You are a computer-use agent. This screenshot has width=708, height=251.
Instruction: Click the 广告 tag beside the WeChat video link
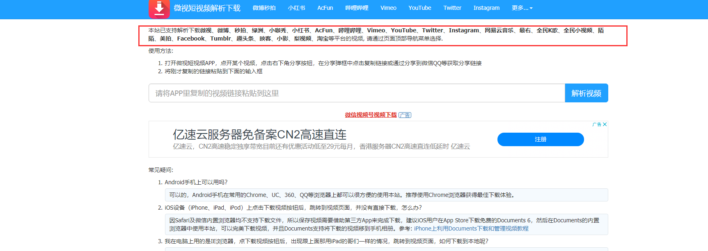coord(405,115)
